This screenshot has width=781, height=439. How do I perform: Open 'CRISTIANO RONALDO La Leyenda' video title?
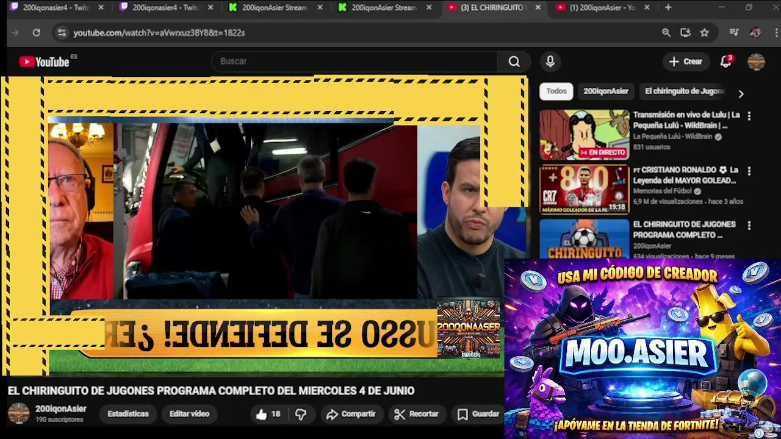686,175
